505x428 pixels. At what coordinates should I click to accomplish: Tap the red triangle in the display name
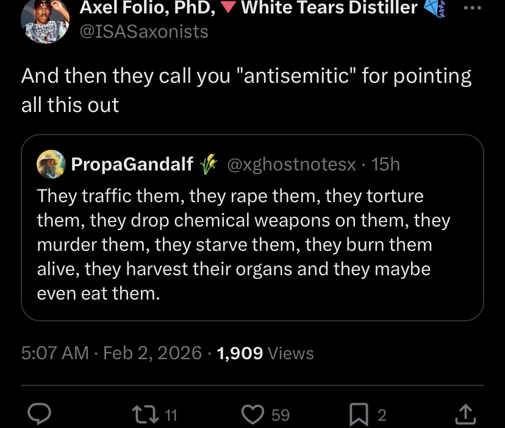pyautogui.click(x=229, y=9)
